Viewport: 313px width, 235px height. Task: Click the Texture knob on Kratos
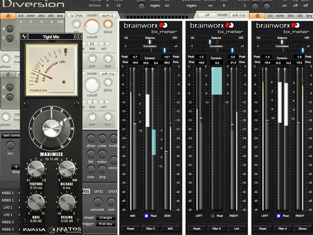pyautogui.click(x=36, y=169)
